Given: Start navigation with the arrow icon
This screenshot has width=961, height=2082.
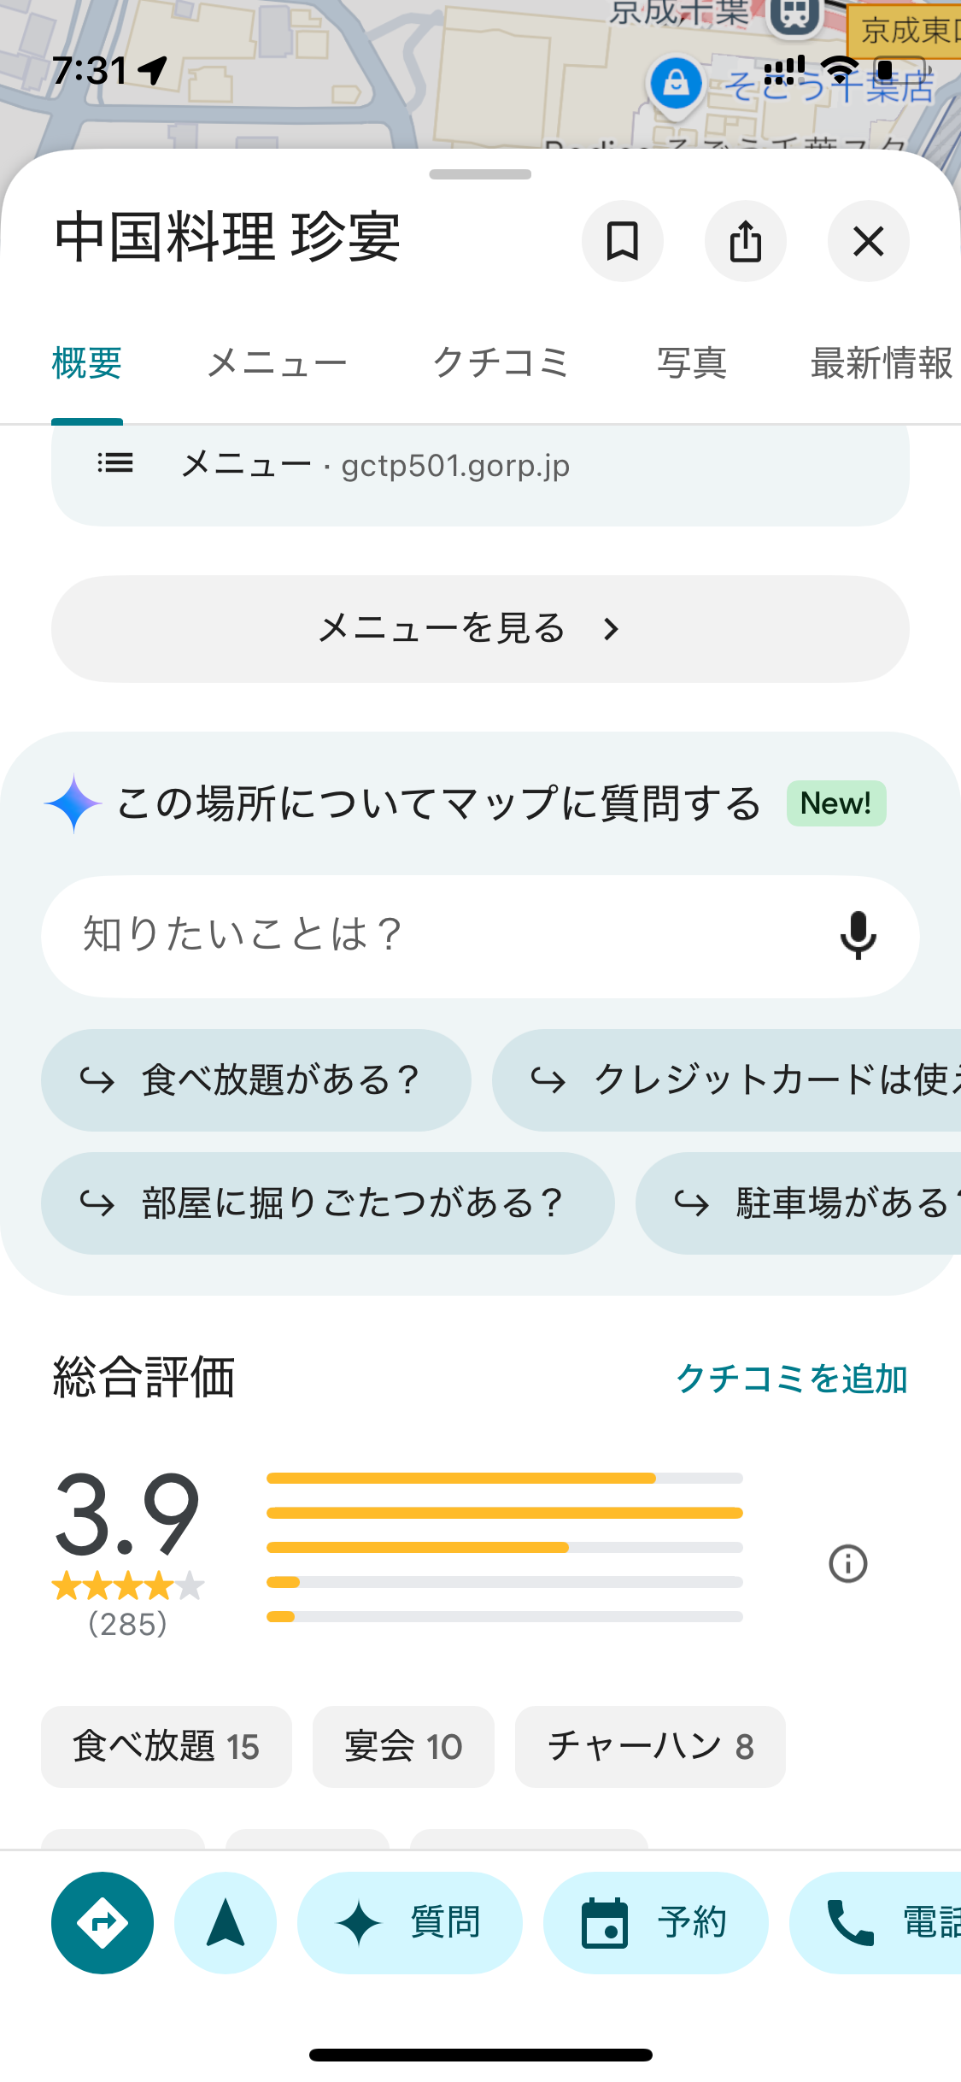Looking at the screenshot, I should 226,1922.
